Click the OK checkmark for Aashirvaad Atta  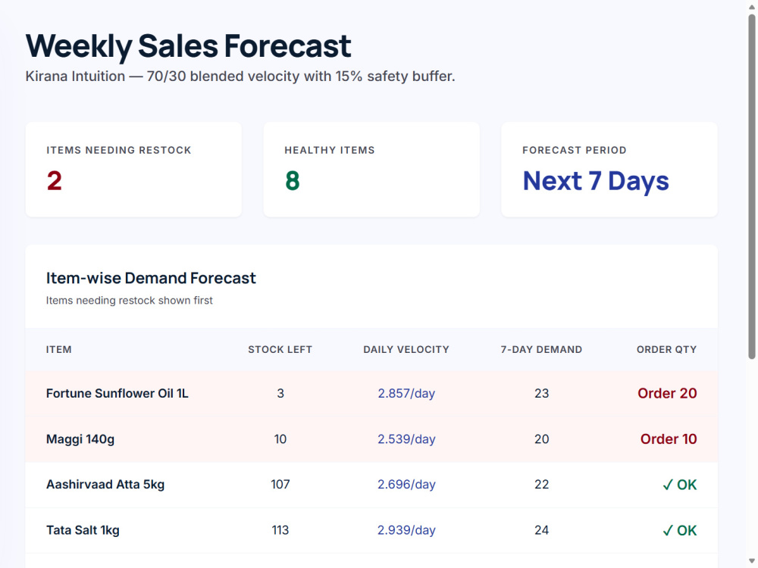(x=680, y=485)
